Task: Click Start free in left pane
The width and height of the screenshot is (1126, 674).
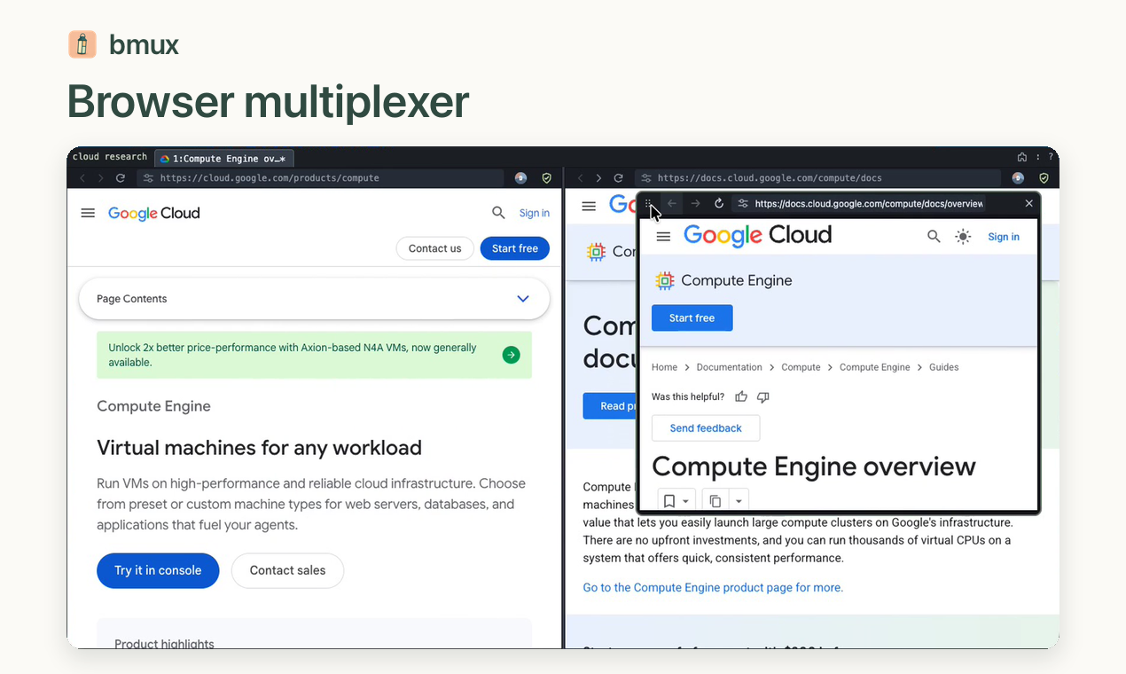Action: pyautogui.click(x=515, y=248)
